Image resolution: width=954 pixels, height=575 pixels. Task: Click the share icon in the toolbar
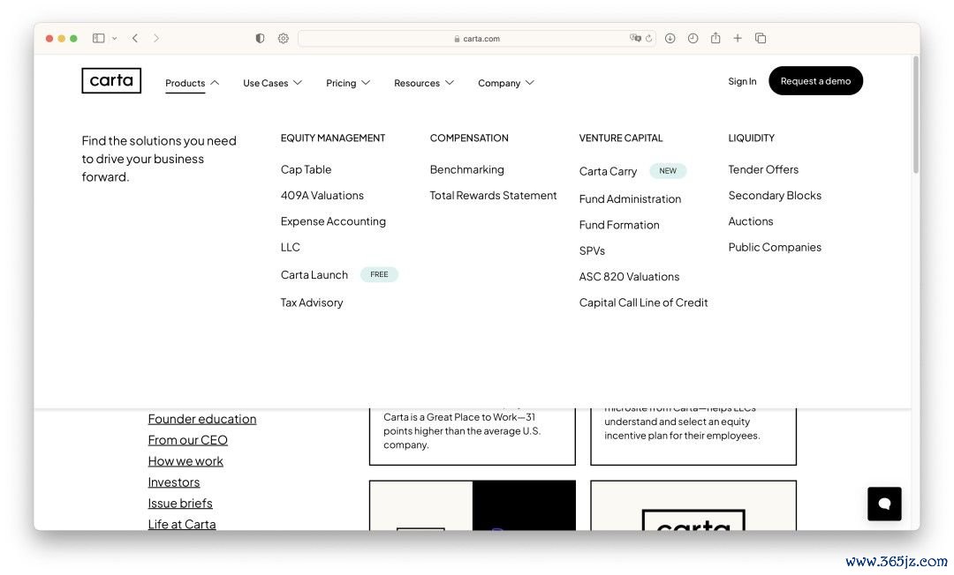715,38
